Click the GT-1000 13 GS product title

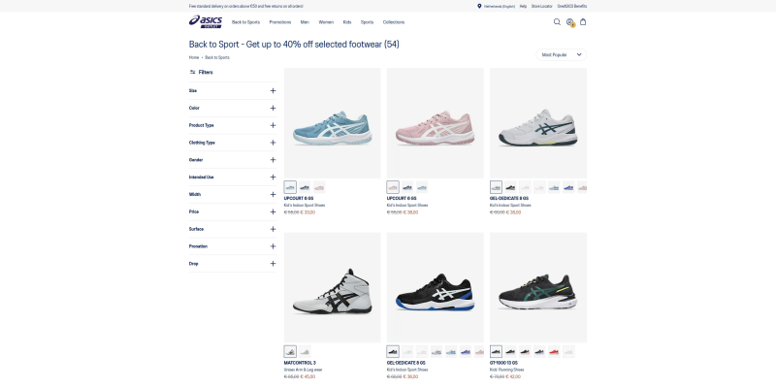tap(503, 363)
